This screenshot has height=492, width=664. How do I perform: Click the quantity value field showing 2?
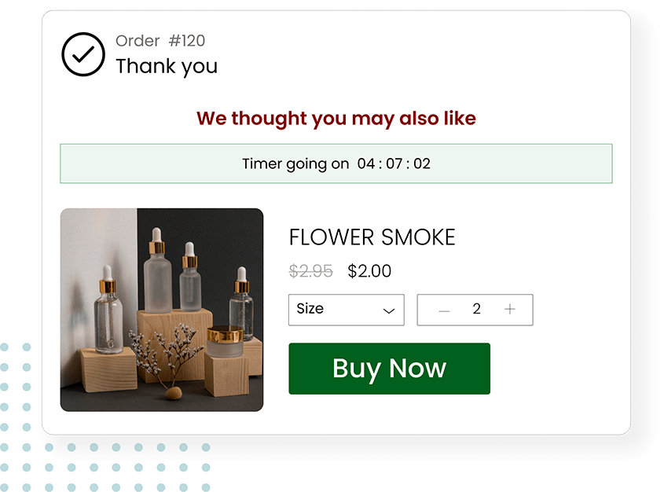(x=476, y=309)
